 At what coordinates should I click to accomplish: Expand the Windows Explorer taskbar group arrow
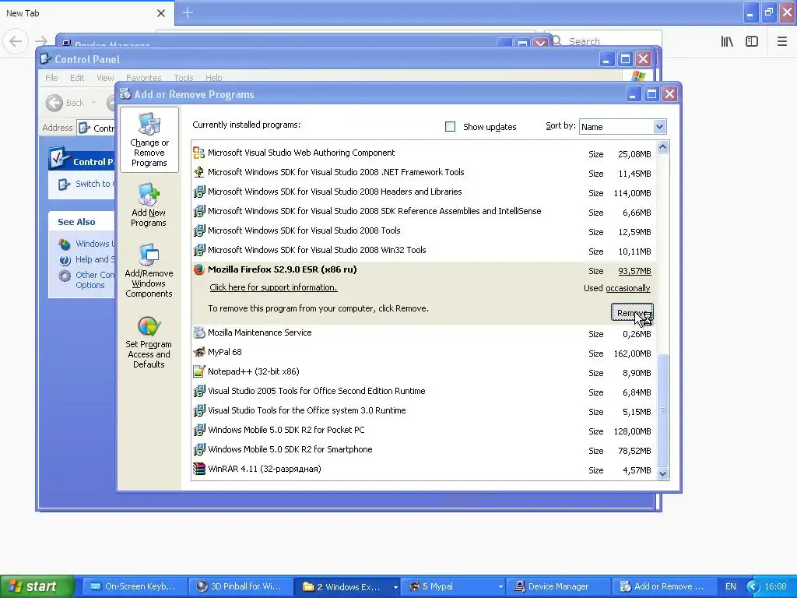pyautogui.click(x=395, y=587)
